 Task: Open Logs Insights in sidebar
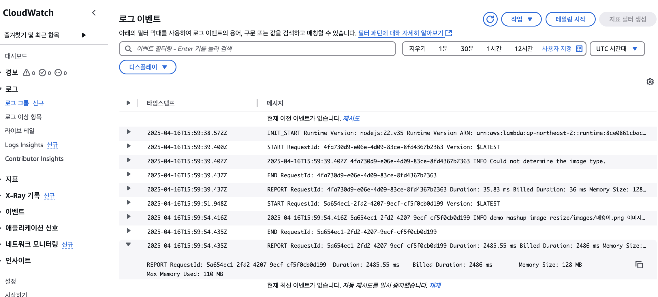24,145
